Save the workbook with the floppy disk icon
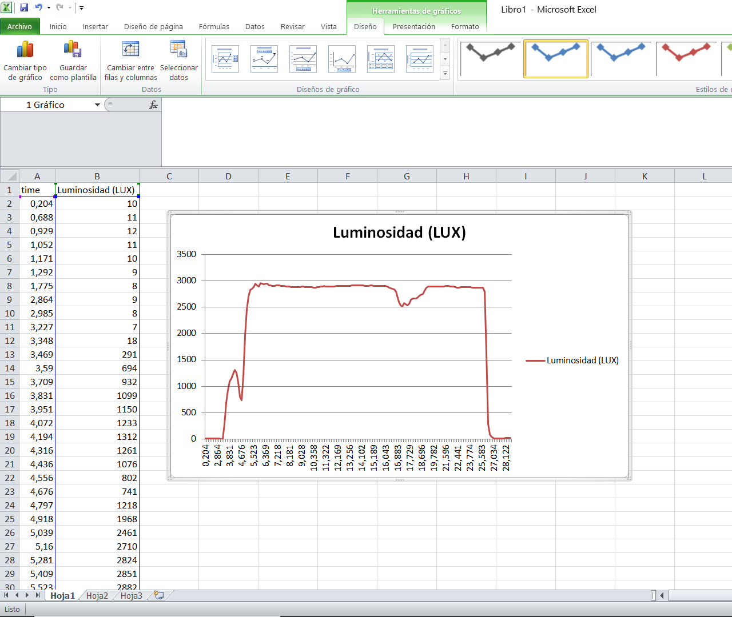This screenshot has width=732, height=617. (x=24, y=7)
